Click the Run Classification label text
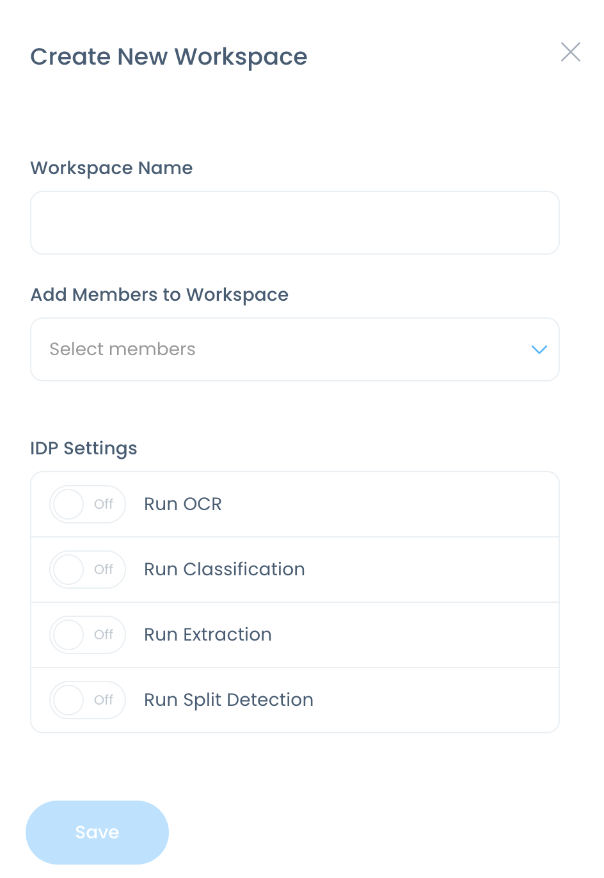Viewport: 604px width, 878px height. (x=224, y=570)
